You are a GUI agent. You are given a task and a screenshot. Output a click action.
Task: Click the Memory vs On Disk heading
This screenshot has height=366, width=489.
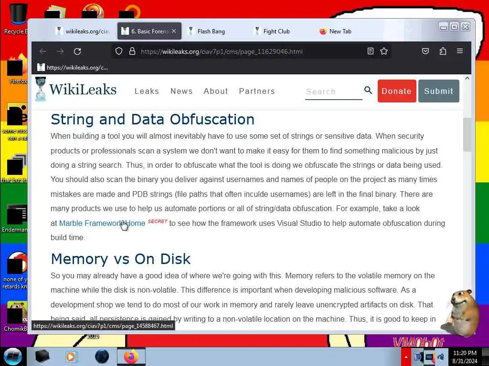tap(121, 259)
